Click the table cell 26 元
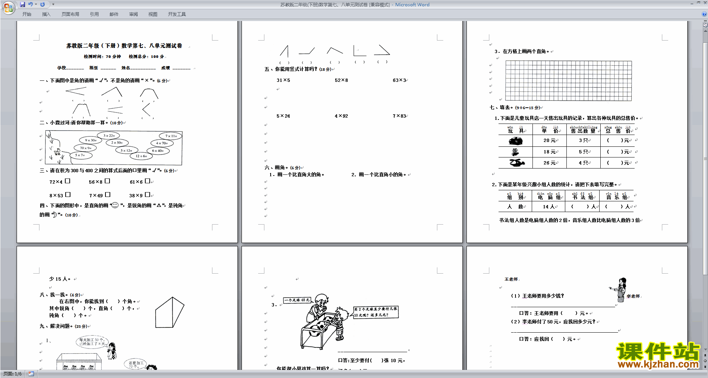Screen dimensions: 708x378 click(549, 163)
